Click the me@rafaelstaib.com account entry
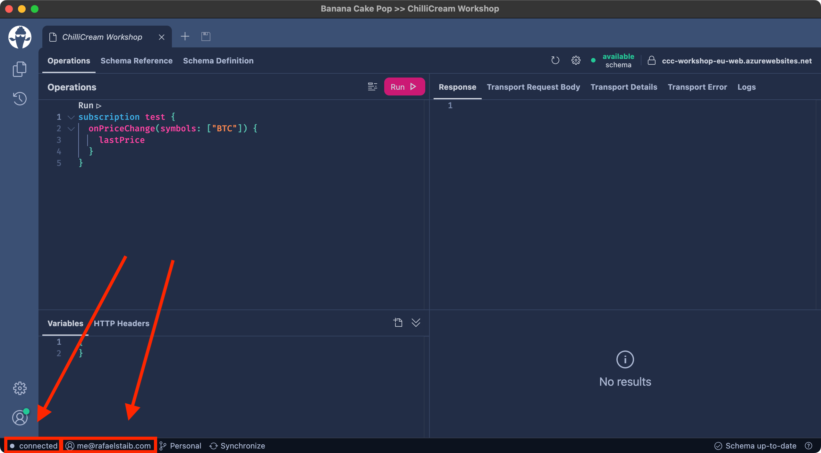This screenshot has height=453, width=821. pyautogui.click(x=108, y=446)
